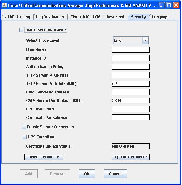Close the Jtapi Preferences window
182x185 pixels.
[176, 5]
